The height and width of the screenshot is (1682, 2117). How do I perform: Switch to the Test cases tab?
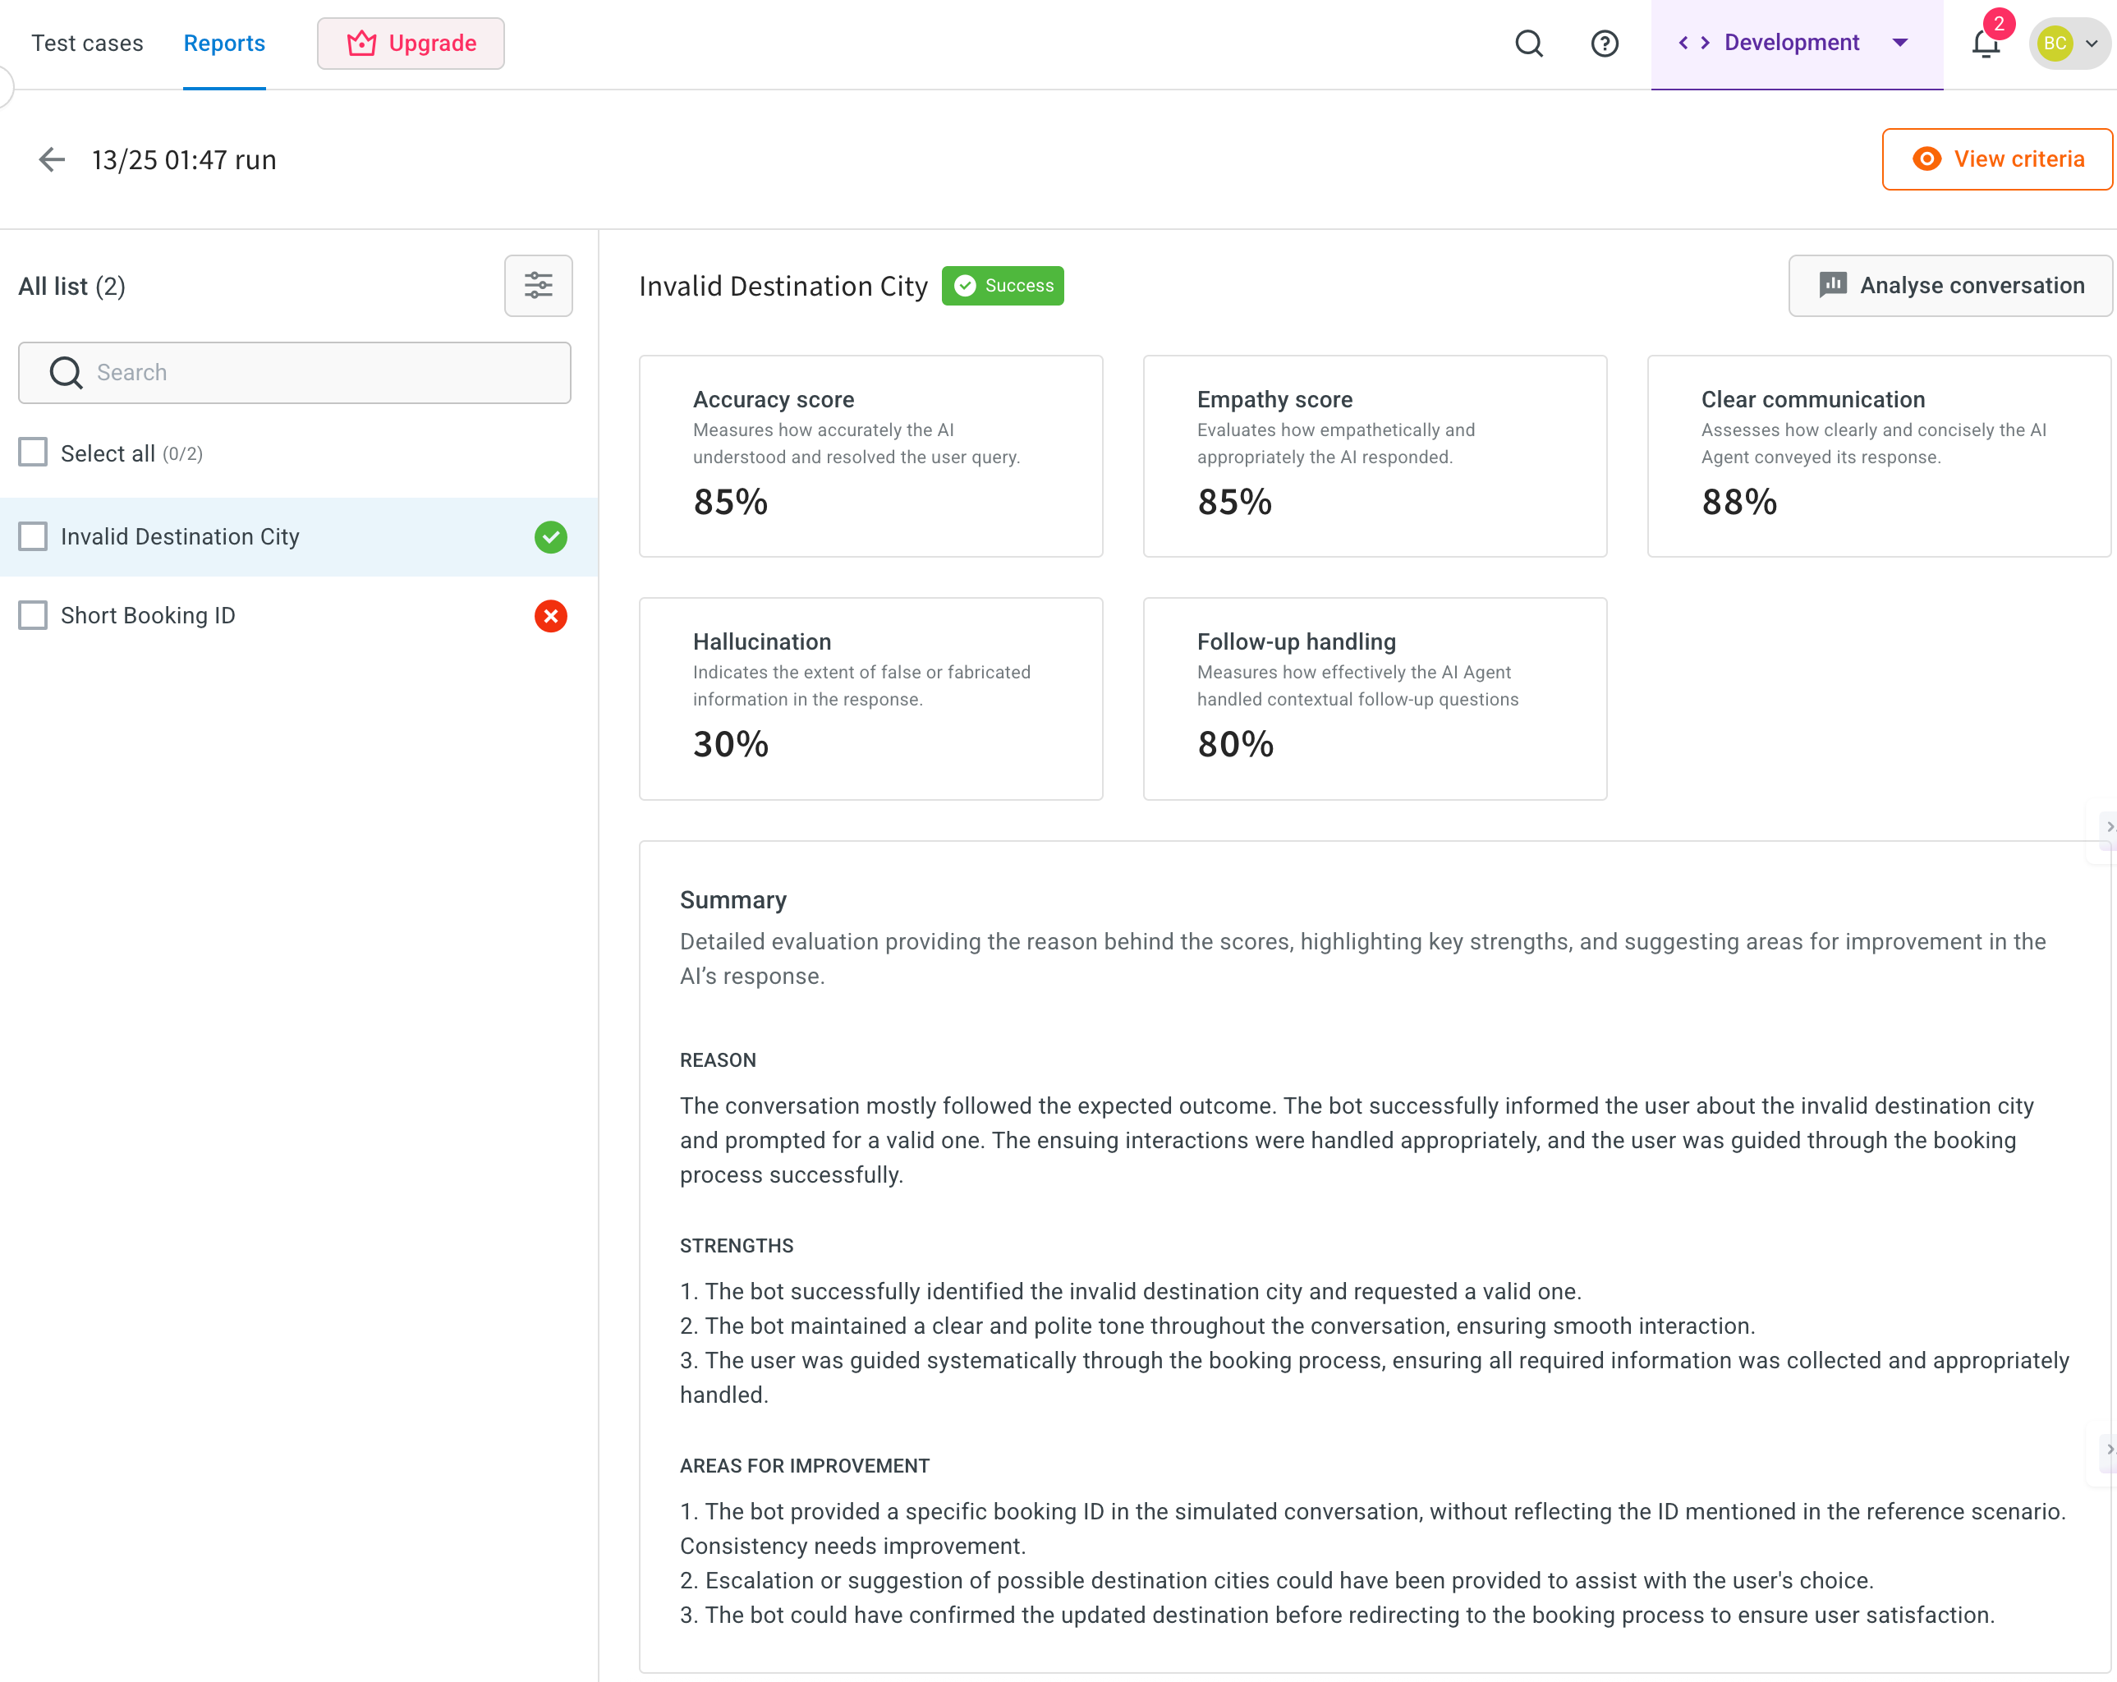point(87,44)
